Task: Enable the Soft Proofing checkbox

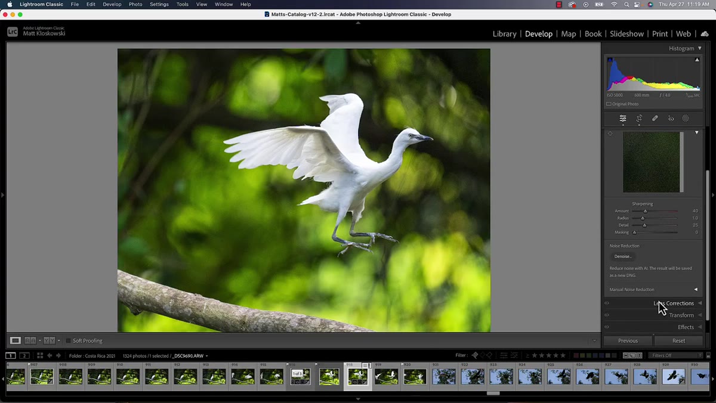Action: (68, 341)
